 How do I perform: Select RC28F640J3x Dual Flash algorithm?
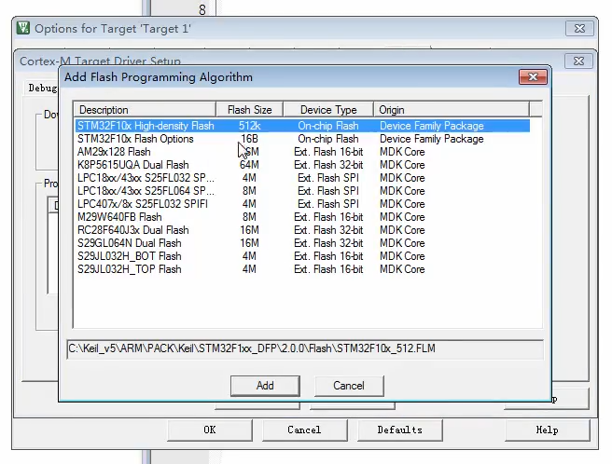tap(302, 230)
